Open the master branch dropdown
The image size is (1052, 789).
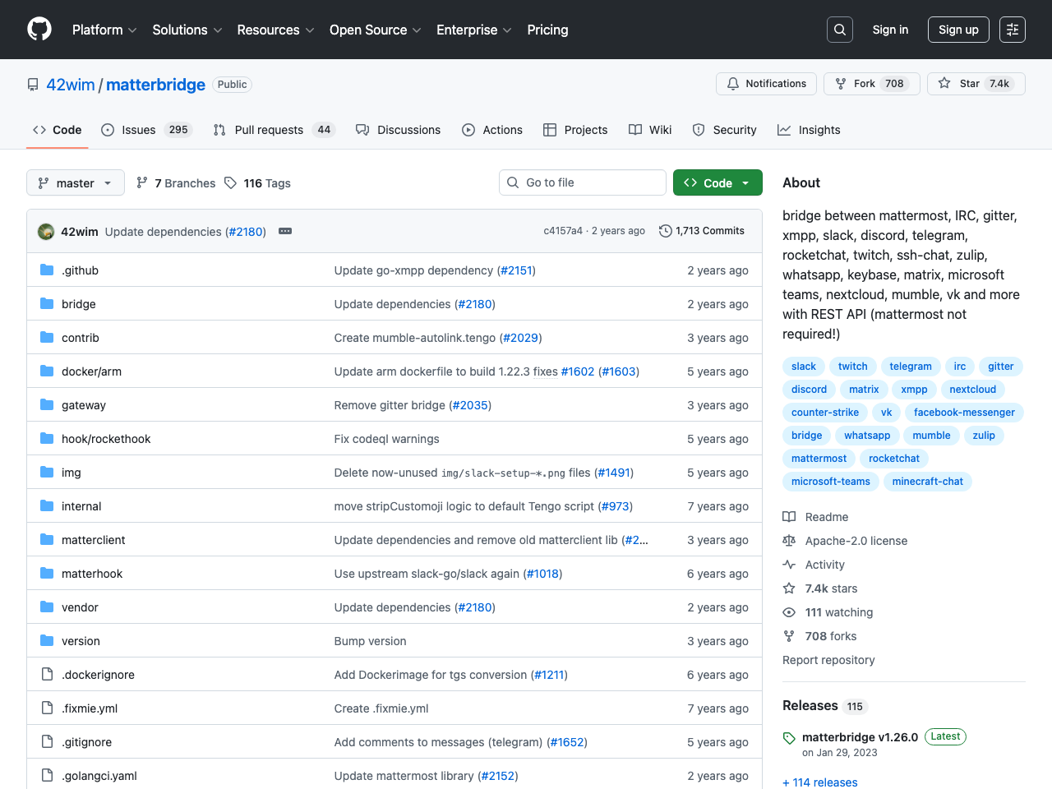tap(76, 183)
